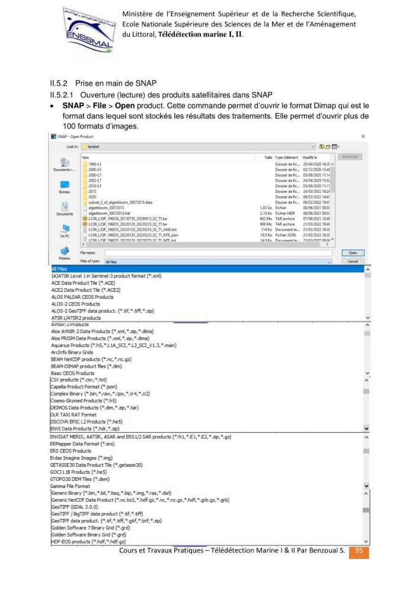Pick DEIMOS Data Products

[94, 408]
